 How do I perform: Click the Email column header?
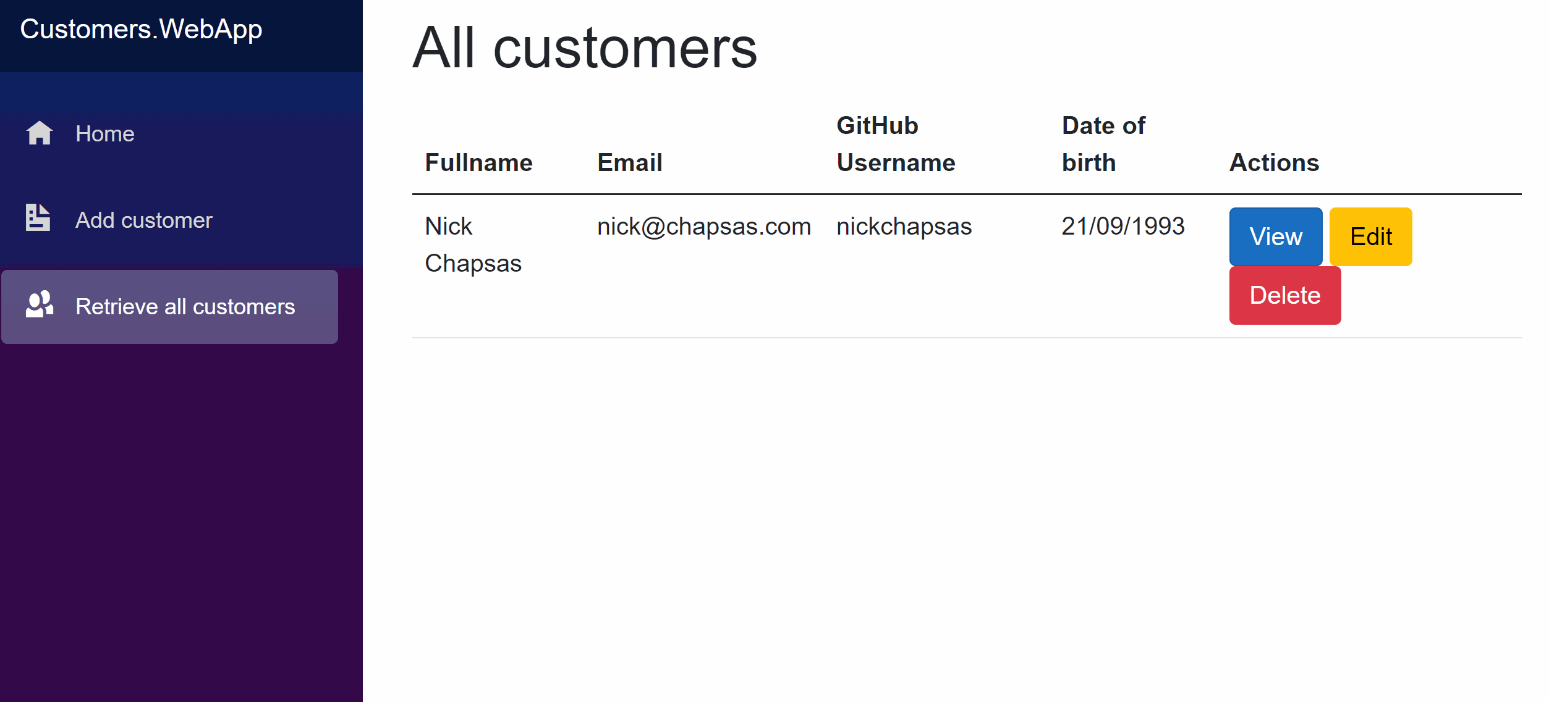tap(629, 163)
